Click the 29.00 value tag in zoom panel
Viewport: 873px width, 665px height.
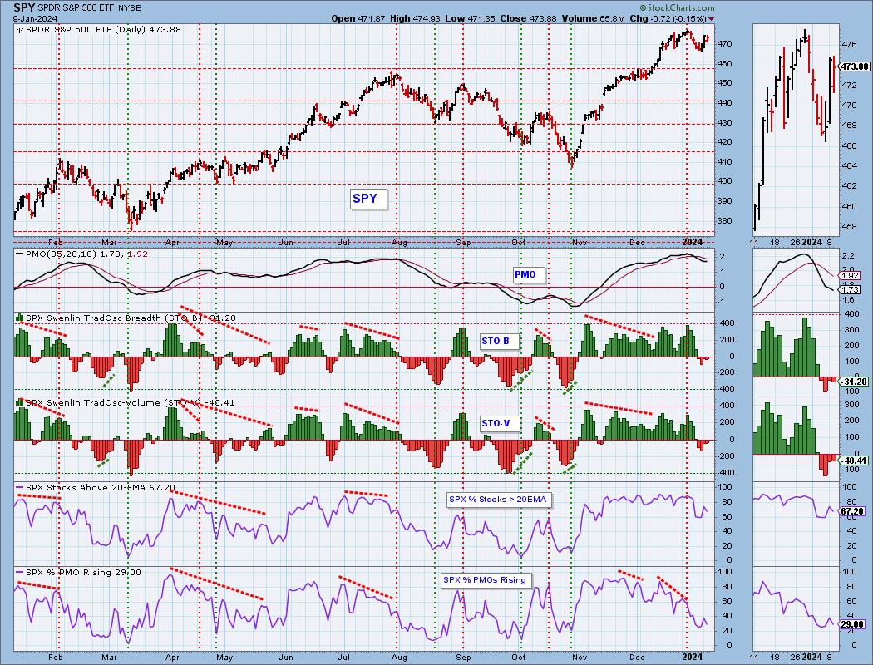(852, 625)
